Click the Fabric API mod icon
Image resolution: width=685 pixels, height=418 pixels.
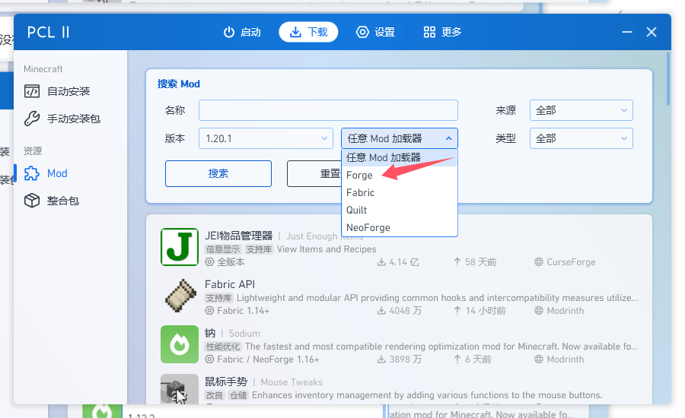coord(180,296)
